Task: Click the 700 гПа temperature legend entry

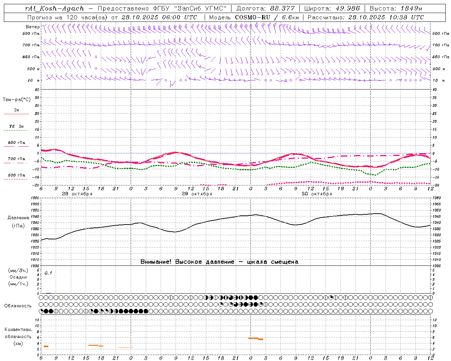Action: click(16, 159)
